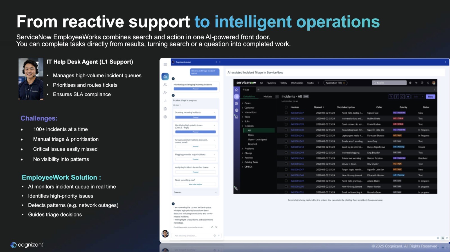Screen dimensions: 450x252
Task: Open the document icon in Assist sidebar
Action: [165, 109]
